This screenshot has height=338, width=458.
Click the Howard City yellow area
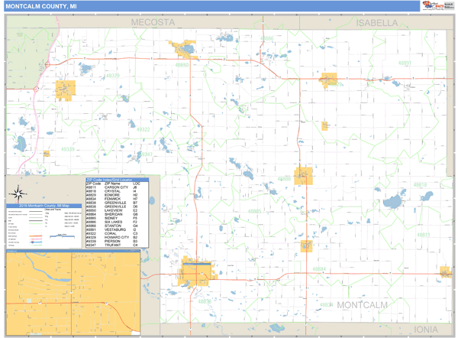(x=65, y=90)
